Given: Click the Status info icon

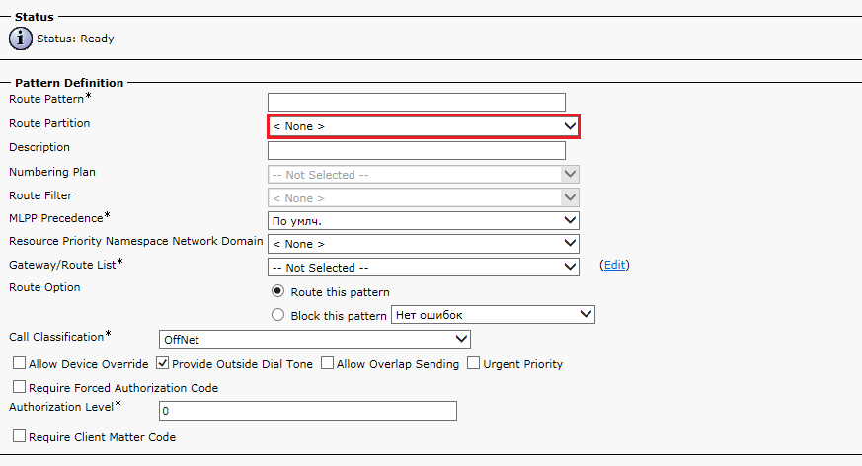Looking at the screenshot, I should tap(21, 39).
